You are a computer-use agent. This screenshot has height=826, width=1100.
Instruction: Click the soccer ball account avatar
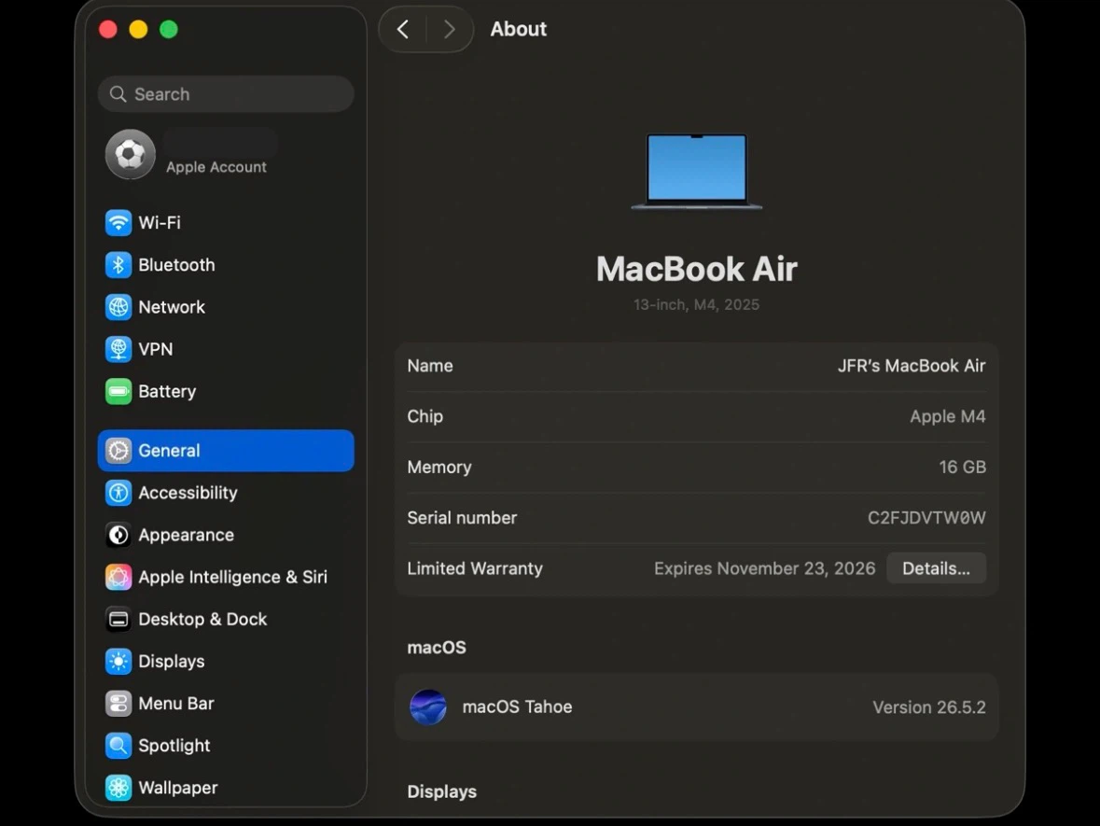click(x=130, y=154)
